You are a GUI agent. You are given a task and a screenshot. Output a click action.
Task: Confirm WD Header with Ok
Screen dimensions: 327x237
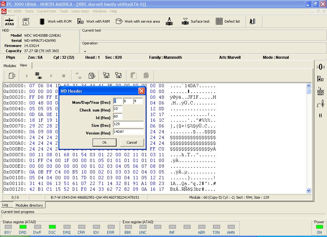click(104, 142)
